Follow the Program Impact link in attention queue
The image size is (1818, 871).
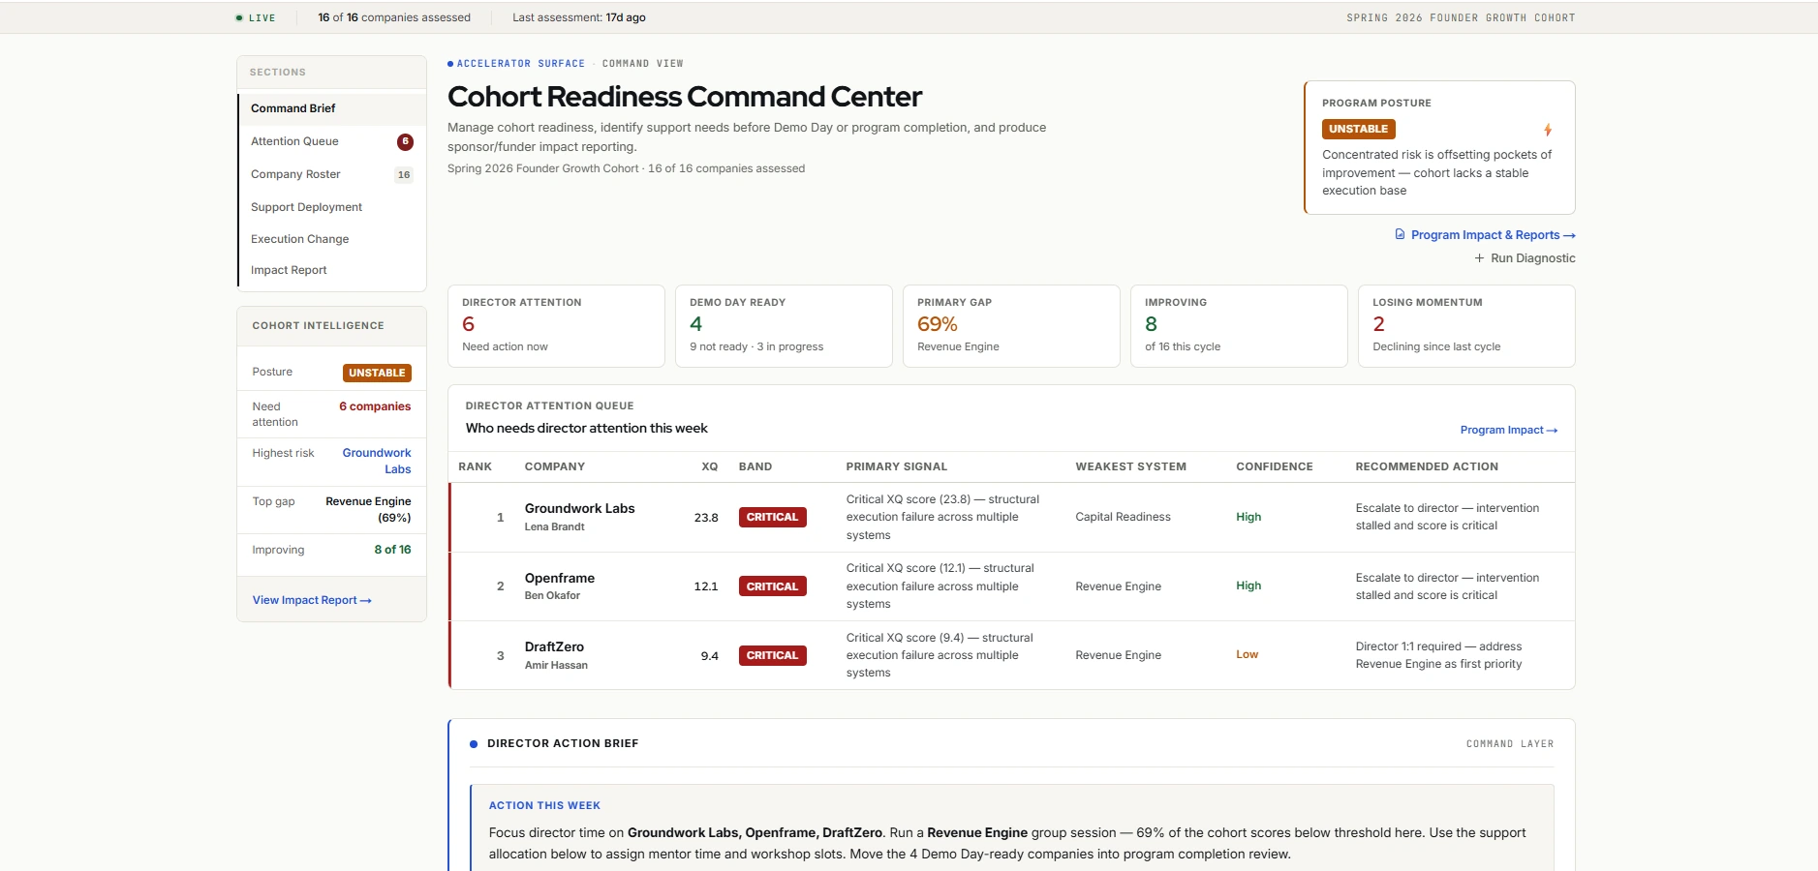1508,430
